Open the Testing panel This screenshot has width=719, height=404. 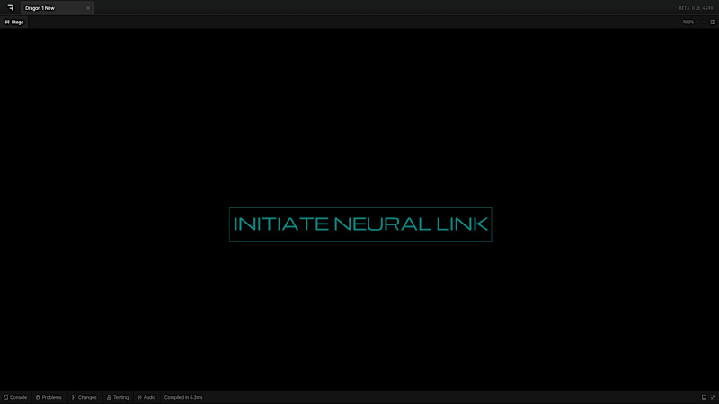click(118, 397)
